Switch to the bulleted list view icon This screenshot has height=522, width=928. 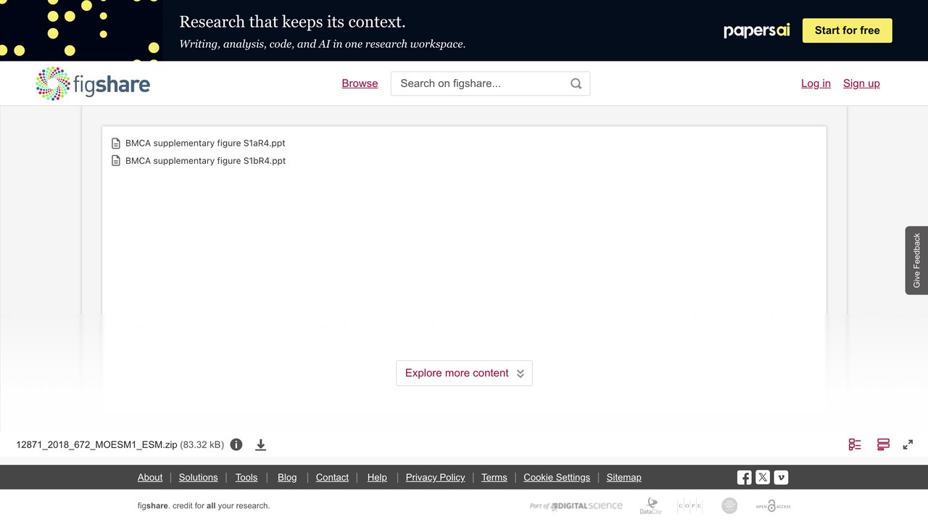855,444
